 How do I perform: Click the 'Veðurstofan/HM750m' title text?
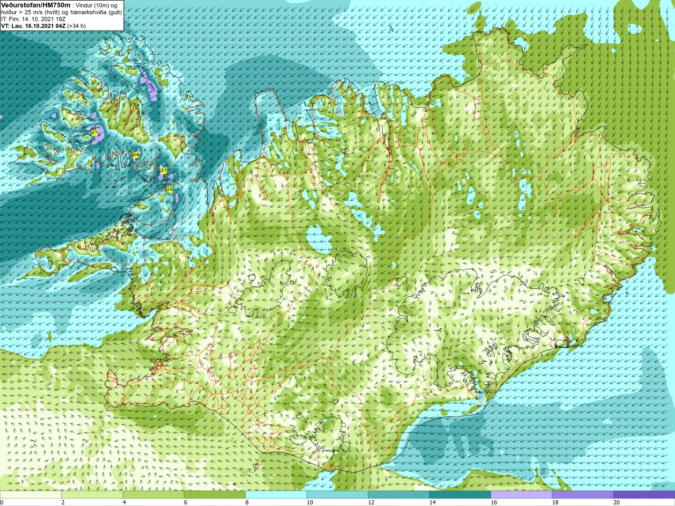click(x=36, y=5)
